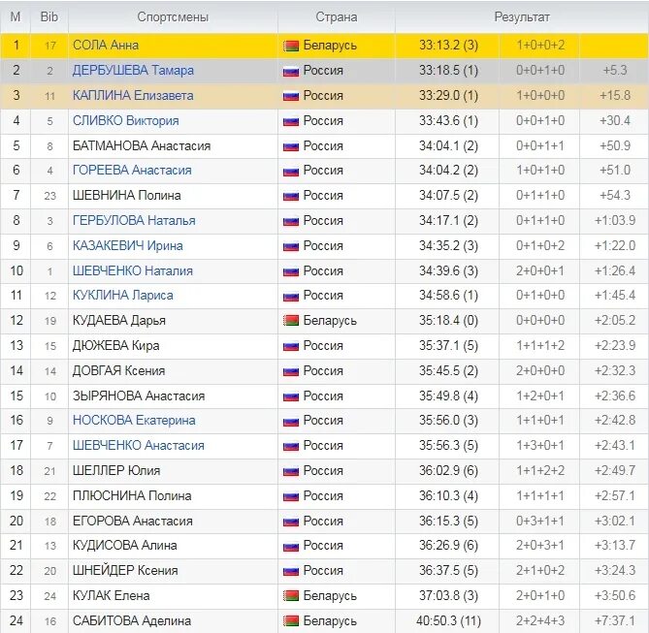This screenshot has width=649, height=633.
Task: Open the СЛИВКО Виктория profile link
Action: click(125, 121)
